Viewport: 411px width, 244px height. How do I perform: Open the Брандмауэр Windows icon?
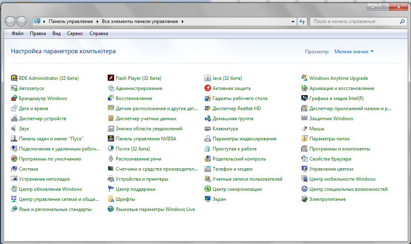14,98
